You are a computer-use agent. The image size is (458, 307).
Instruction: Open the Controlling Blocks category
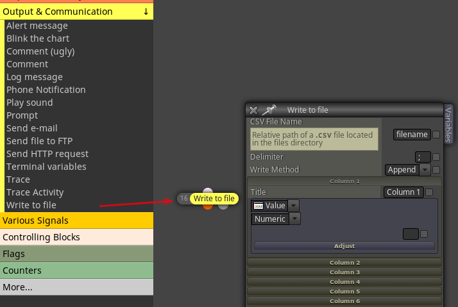[x=76, y=237]
